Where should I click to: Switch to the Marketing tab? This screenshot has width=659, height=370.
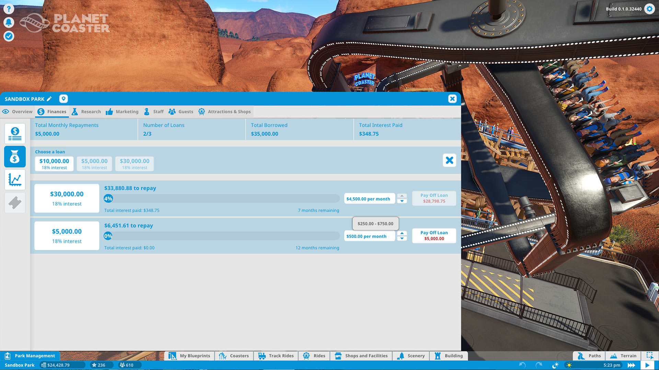122,112
